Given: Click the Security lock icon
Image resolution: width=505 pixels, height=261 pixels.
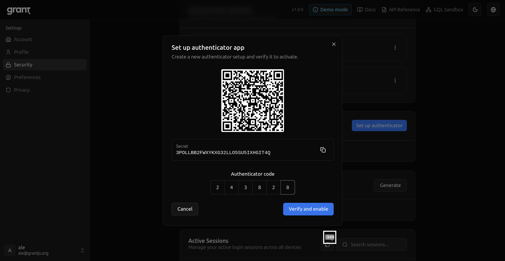Looking at the screenshot, I should (x=8, y=65).
